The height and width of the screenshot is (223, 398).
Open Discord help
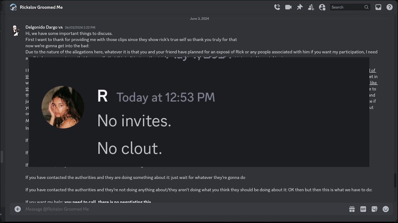[x=389, y=7]
